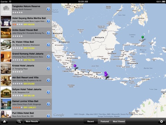Screen dimensions: 166x125
Task: Select Puri Dibia Hotel Bali thumbnail
Action: tap(6, 114)
